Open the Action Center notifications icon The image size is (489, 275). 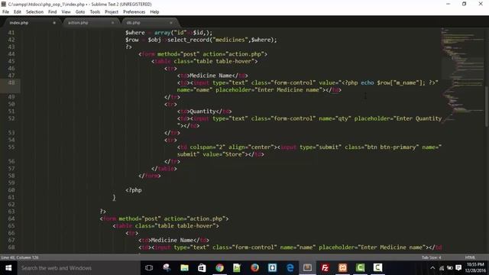(x=458, y=268)
